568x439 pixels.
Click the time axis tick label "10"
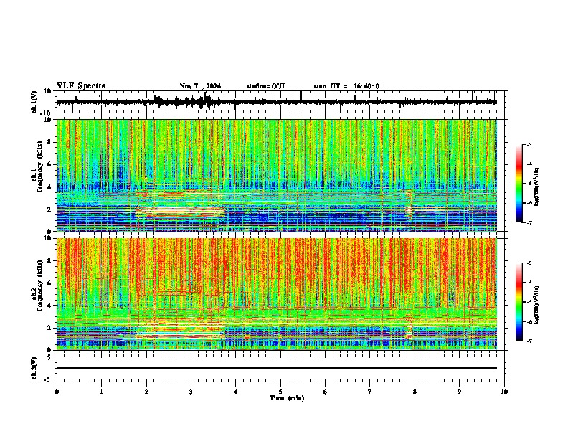click(504, 392)
